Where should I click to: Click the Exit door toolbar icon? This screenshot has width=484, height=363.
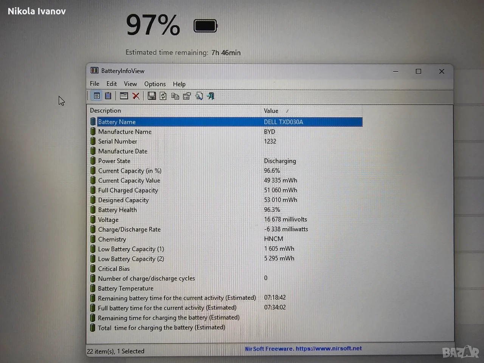pos(211,96)
